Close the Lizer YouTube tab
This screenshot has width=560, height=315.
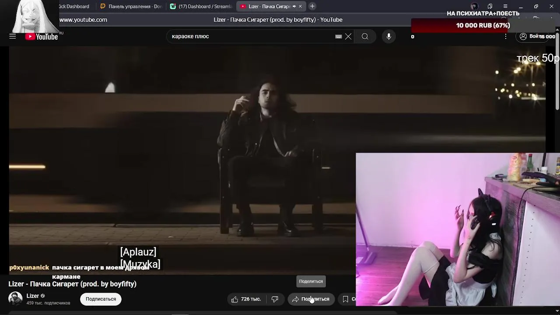(300, 7)
